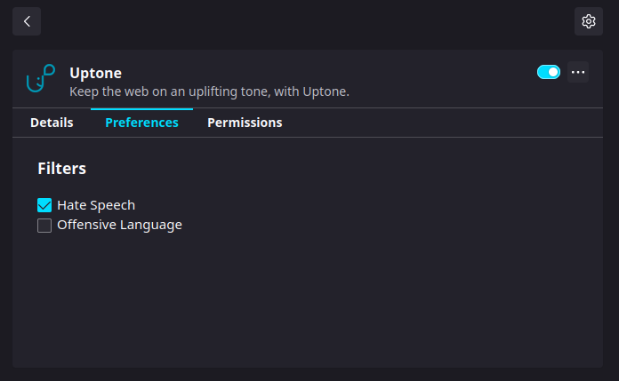Click the Filters section heading

point(61,168)
